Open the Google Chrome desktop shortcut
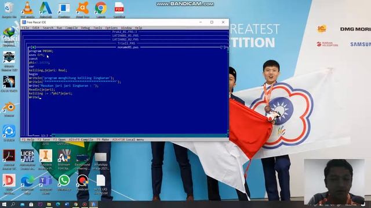Viewport: 371px width, 208px height. [x=100, y=10]
